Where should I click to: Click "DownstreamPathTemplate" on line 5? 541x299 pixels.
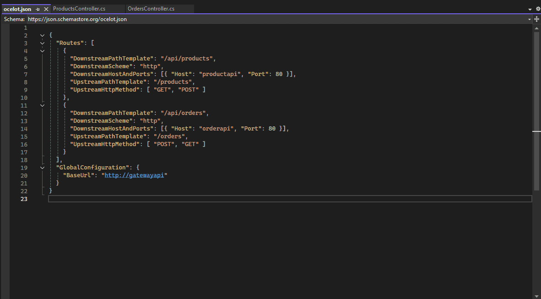pyautogui.click(x=112, y=59)
